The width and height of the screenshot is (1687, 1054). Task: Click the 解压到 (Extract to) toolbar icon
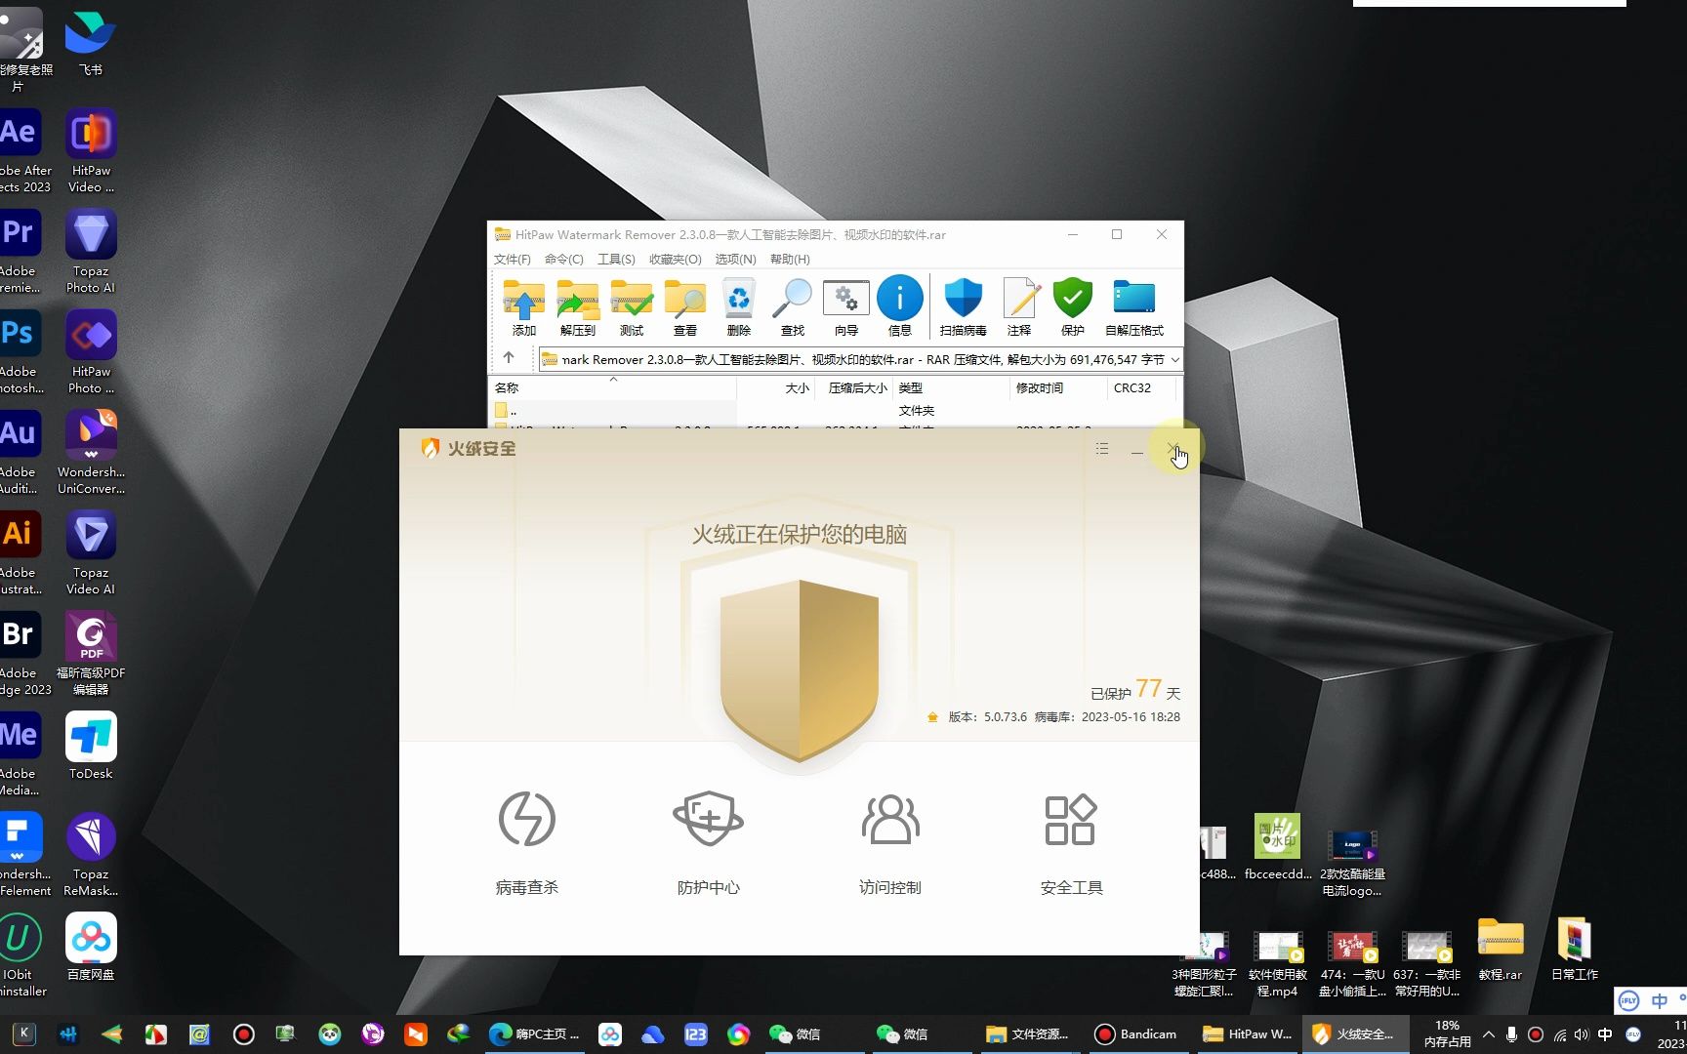pyautogui.click(x=578, y=306)
